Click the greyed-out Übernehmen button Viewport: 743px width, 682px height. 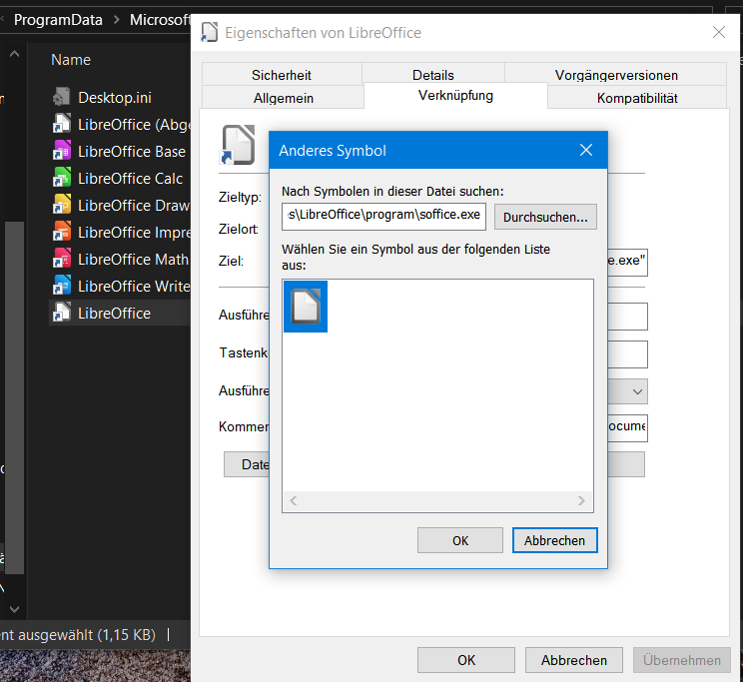(681, 660)
